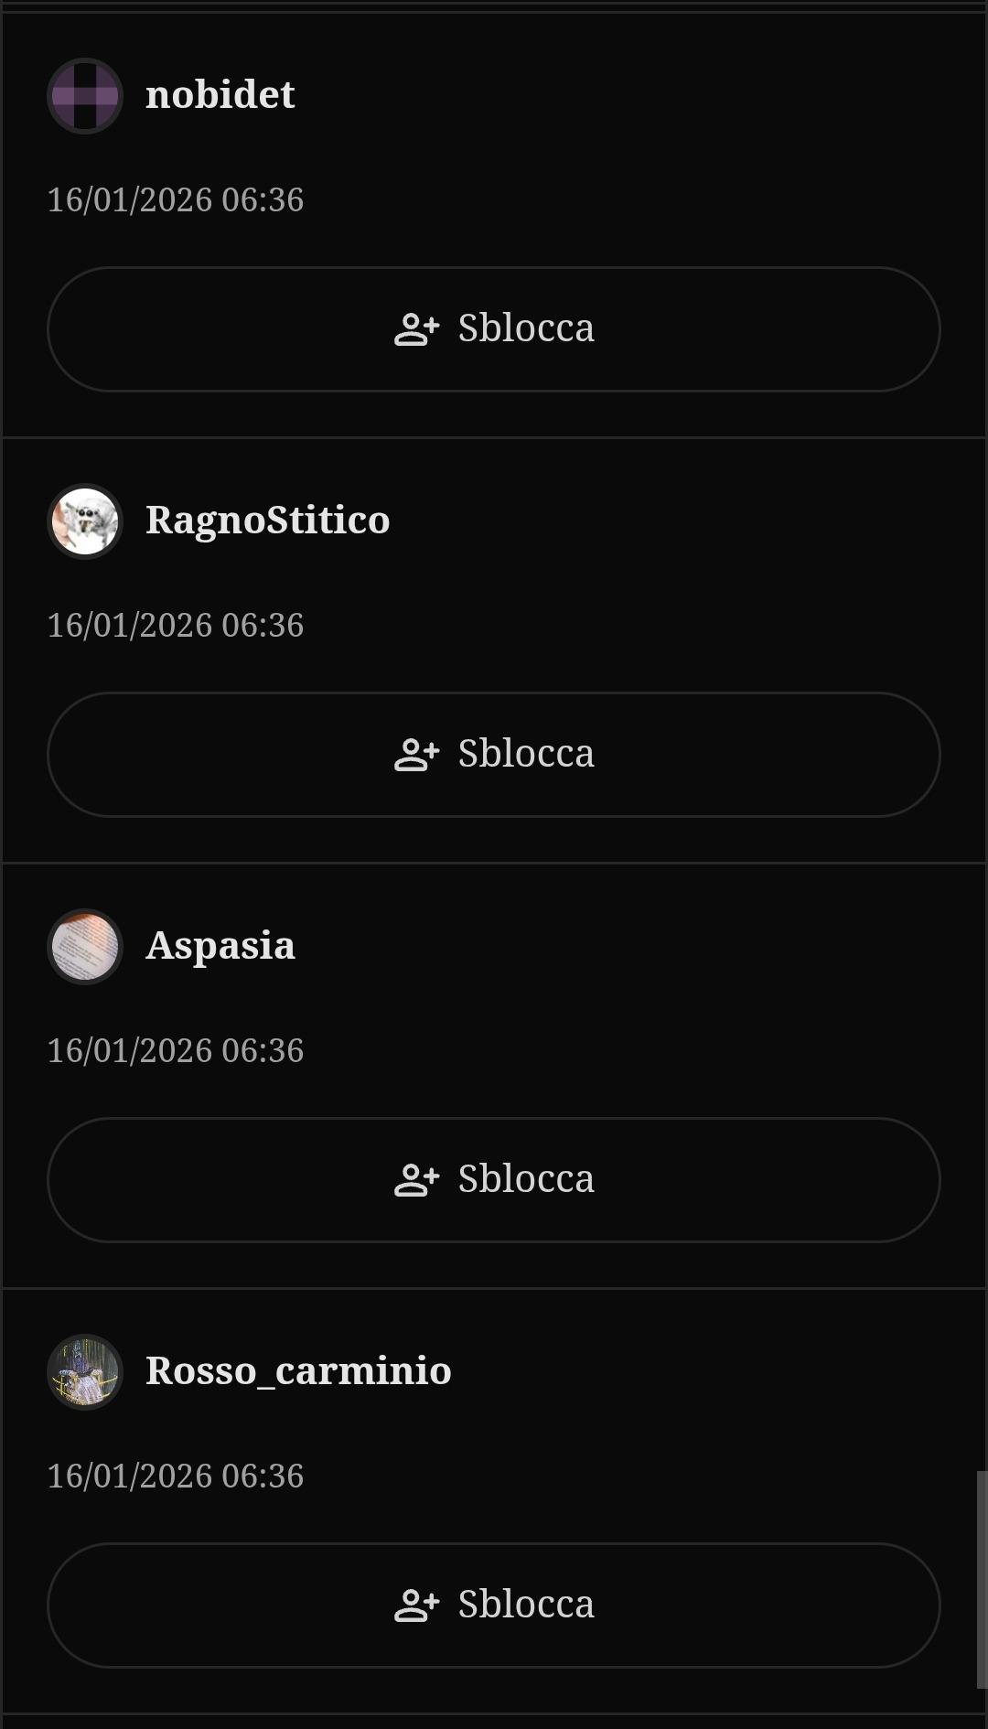Screen dimensions: 988x1729
Task: Unblock Aspasia using the Sblocca button
Action: pyautogui.click(x=494, y=1180)
